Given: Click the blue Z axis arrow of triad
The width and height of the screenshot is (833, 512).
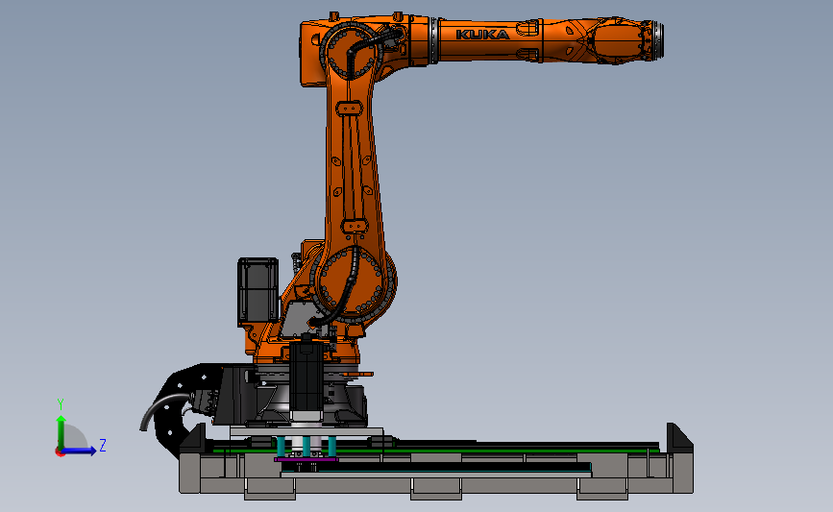Looking at the screenshot, I should click(80, 451).
